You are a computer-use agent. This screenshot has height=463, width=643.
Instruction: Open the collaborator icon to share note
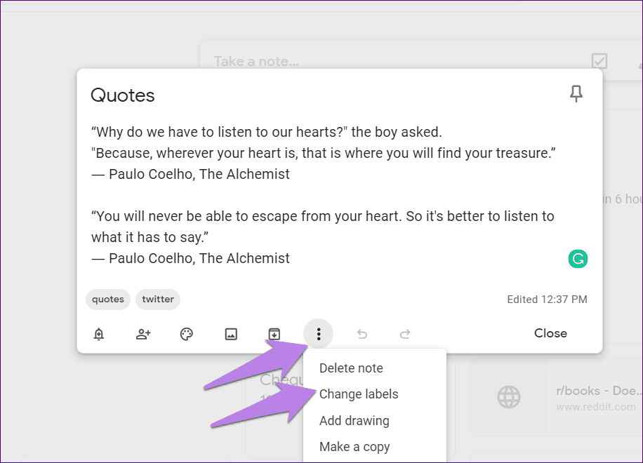pos(142,334)
